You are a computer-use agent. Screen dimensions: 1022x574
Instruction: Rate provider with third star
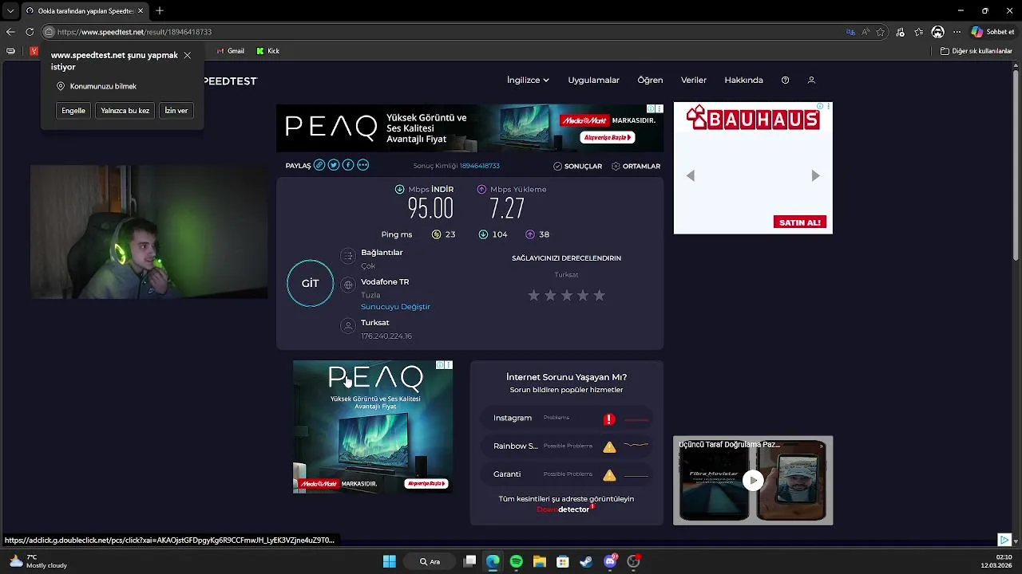pos(566,295)
